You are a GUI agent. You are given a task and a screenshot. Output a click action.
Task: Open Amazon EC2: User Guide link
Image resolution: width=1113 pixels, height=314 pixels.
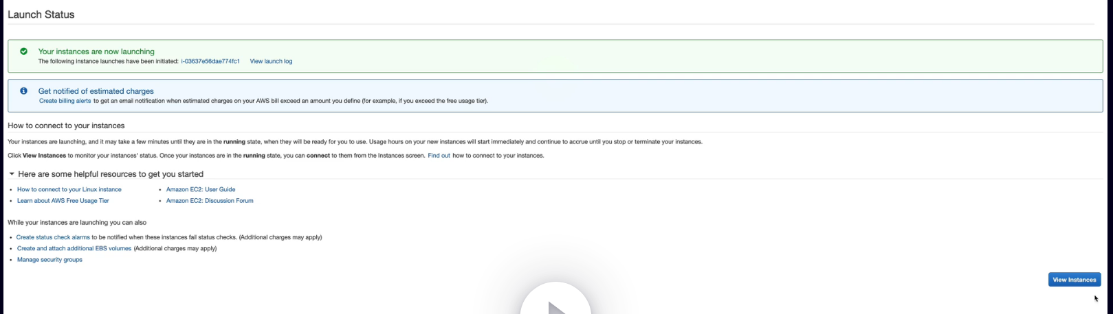click(x=201, y=189)
